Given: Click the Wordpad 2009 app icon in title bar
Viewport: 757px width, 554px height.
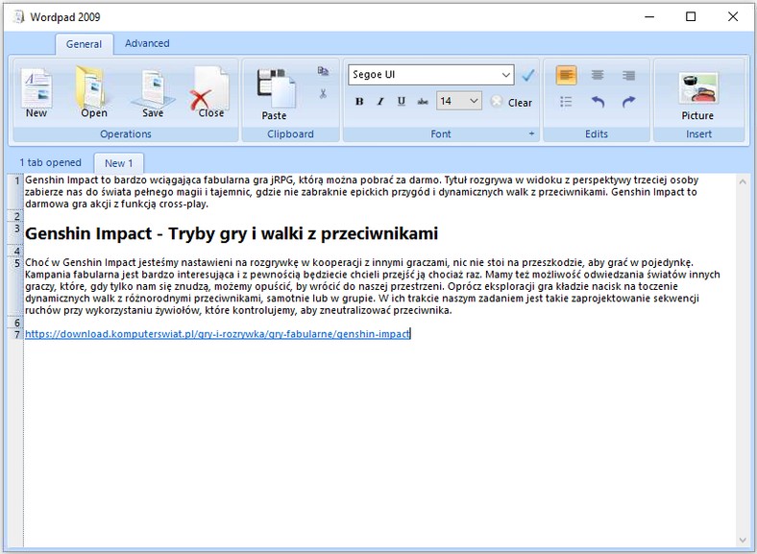Looking at the screenshot, I should tap(18, 17).
